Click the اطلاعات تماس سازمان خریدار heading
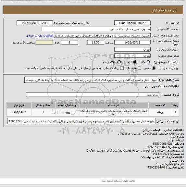The image size is (186, 187). point(163,130)
